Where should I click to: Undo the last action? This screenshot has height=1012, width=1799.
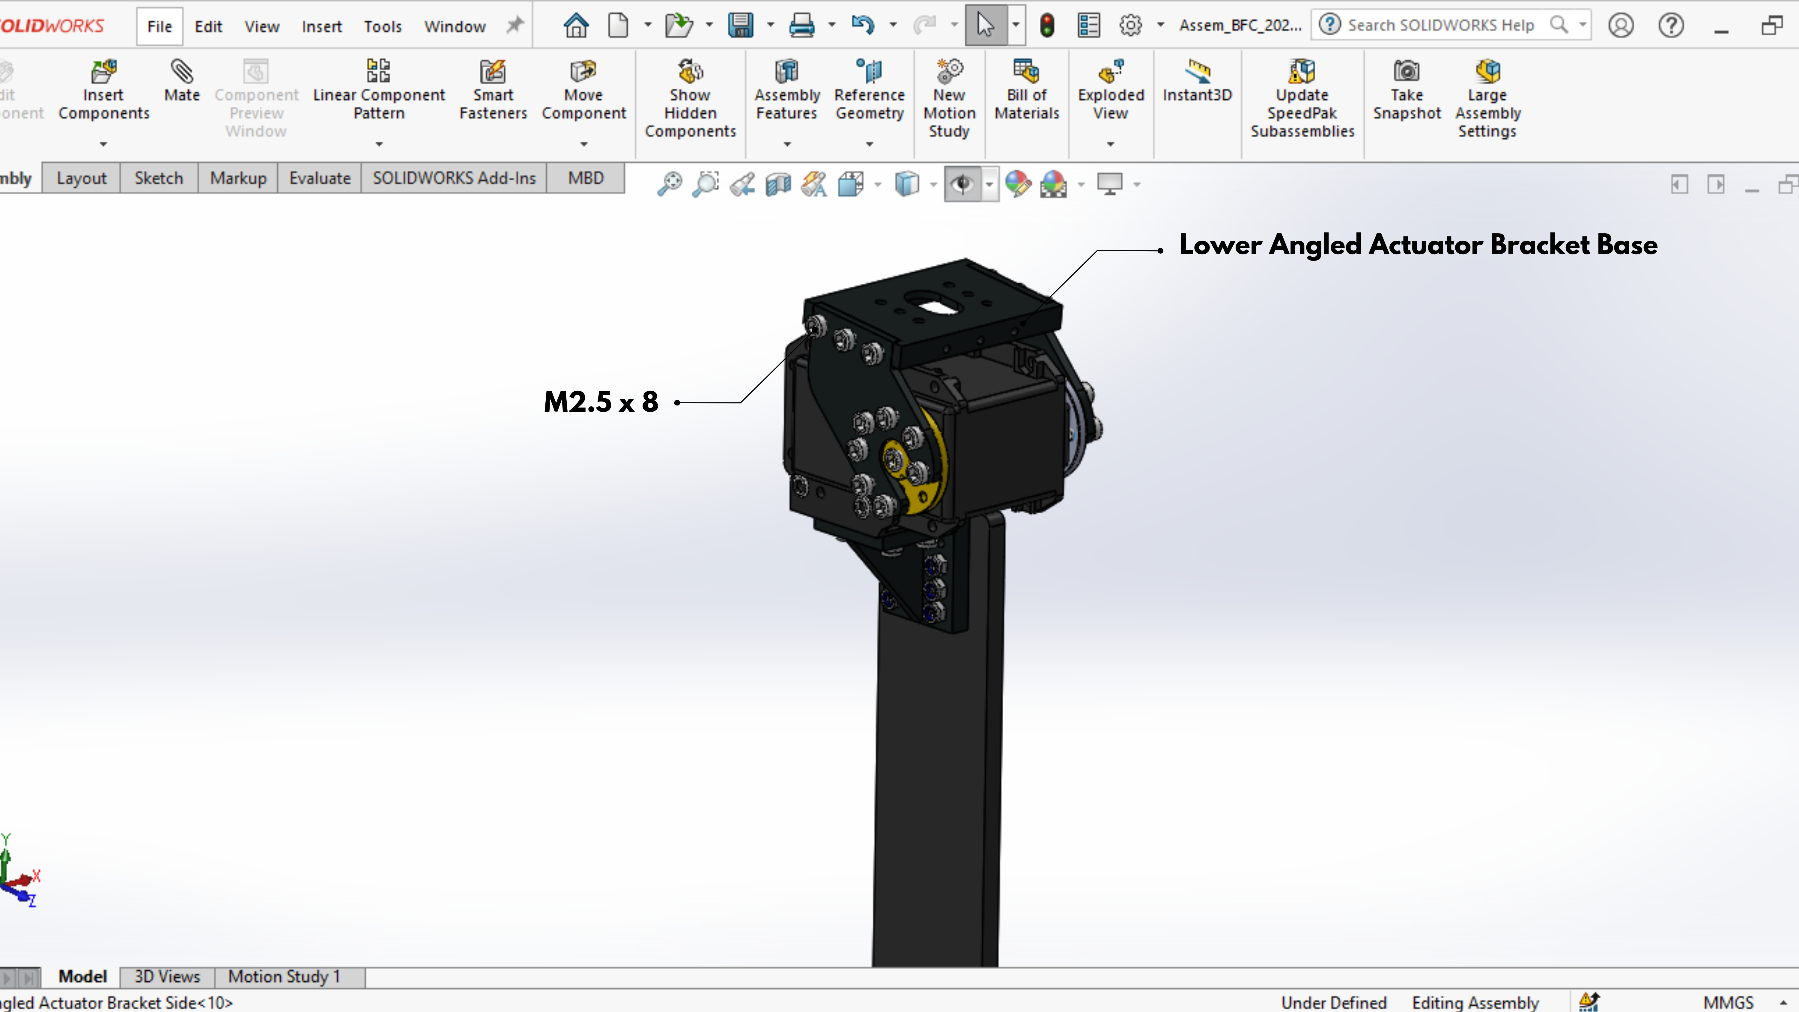click(863, 25)
